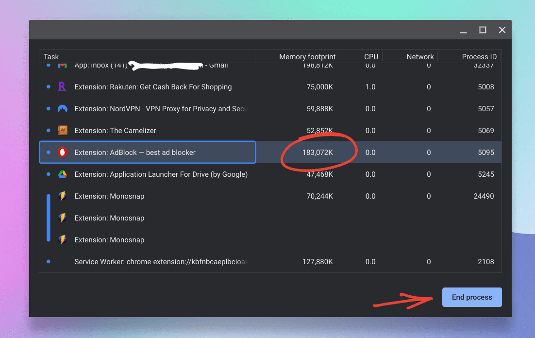Viewport: 535px width, 338px height.
Task: Click memory value 75,000K
Action: click(319, 87)
